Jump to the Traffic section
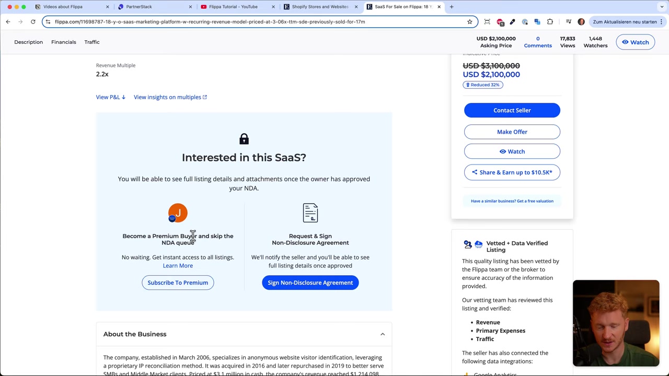This screenshot has width=669, height=376. [x=92, y=42]
